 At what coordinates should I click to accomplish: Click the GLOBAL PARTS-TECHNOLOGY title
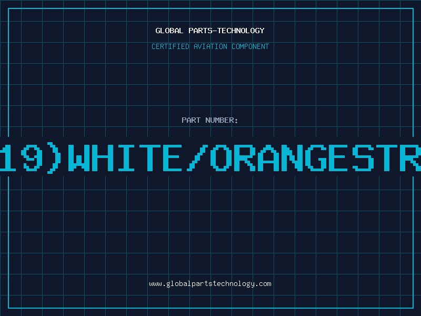tap(210, 31)
